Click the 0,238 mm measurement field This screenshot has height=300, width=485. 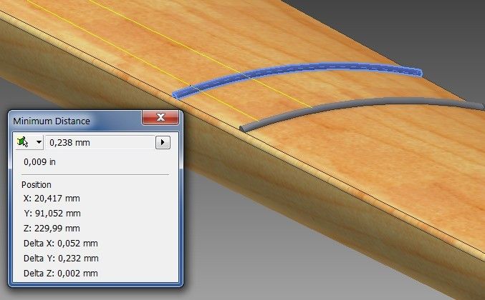pyautogui.click(x=99, y=142)
